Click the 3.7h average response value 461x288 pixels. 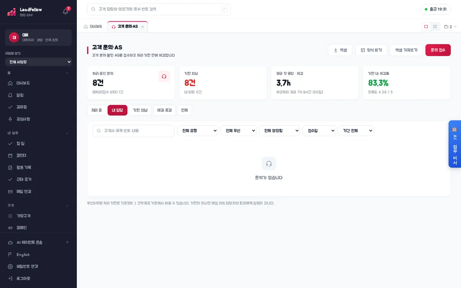point(284,83)
